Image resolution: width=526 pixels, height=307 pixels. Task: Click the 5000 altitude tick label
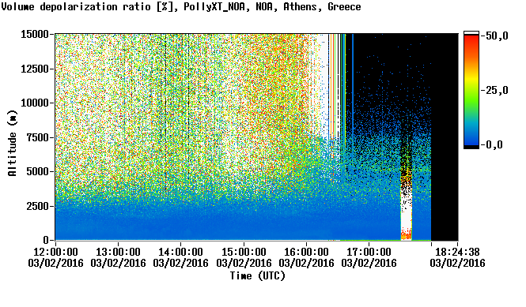(38, 172)
